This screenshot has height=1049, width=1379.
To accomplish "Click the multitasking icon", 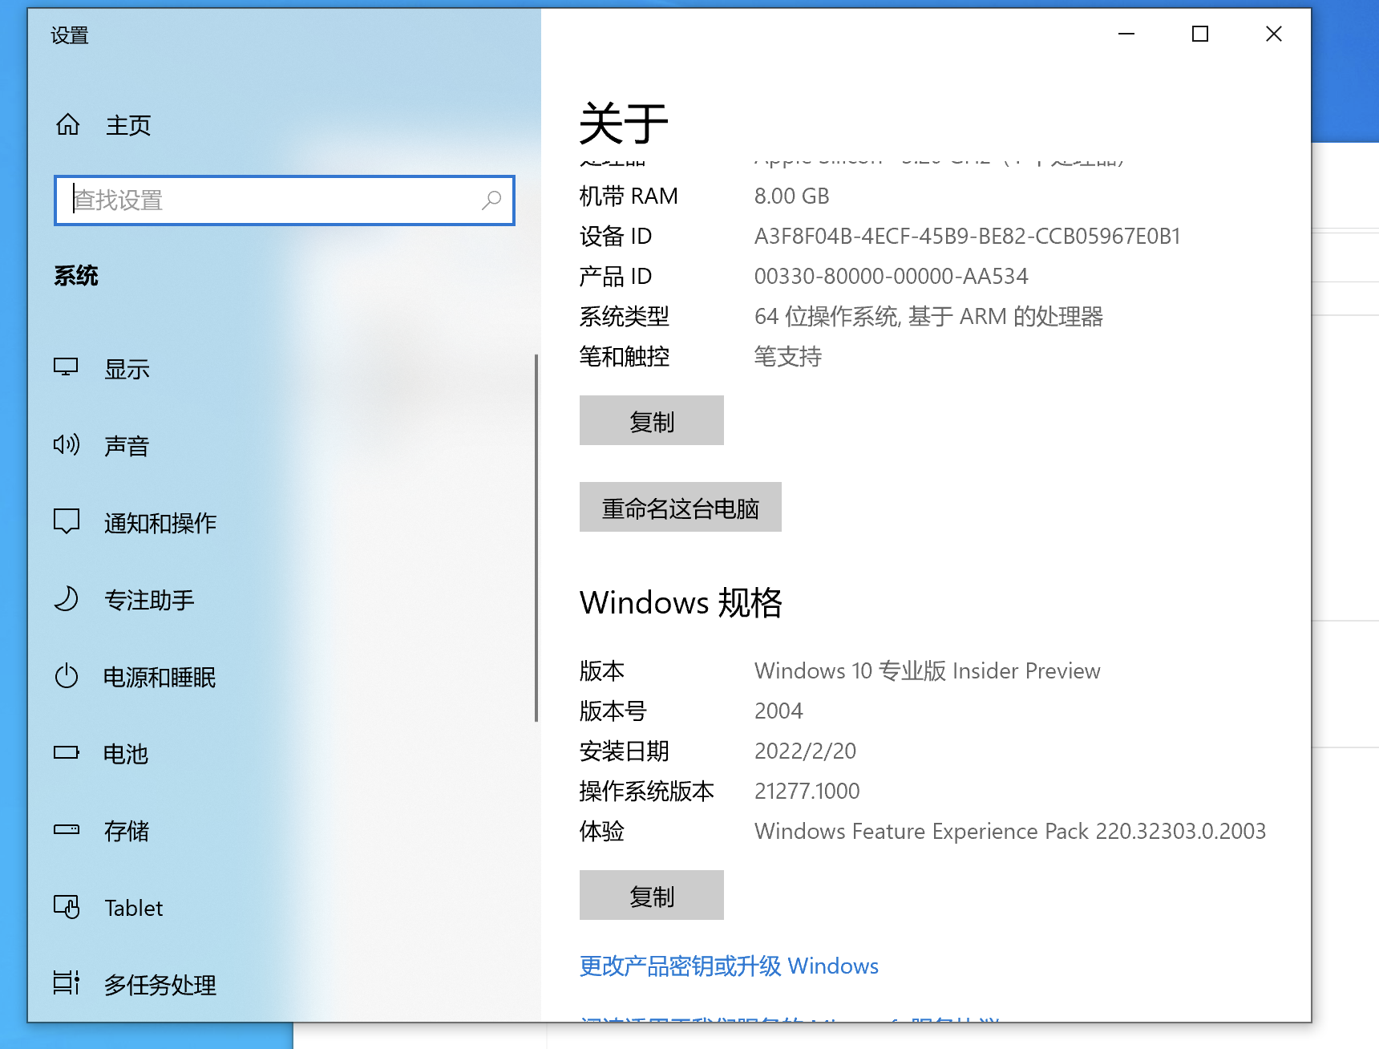I will click(67, 982).
